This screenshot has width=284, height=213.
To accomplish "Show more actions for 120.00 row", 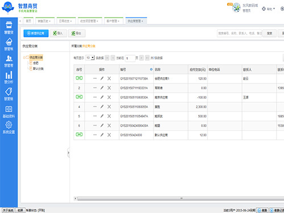I will tap(95, 78).
